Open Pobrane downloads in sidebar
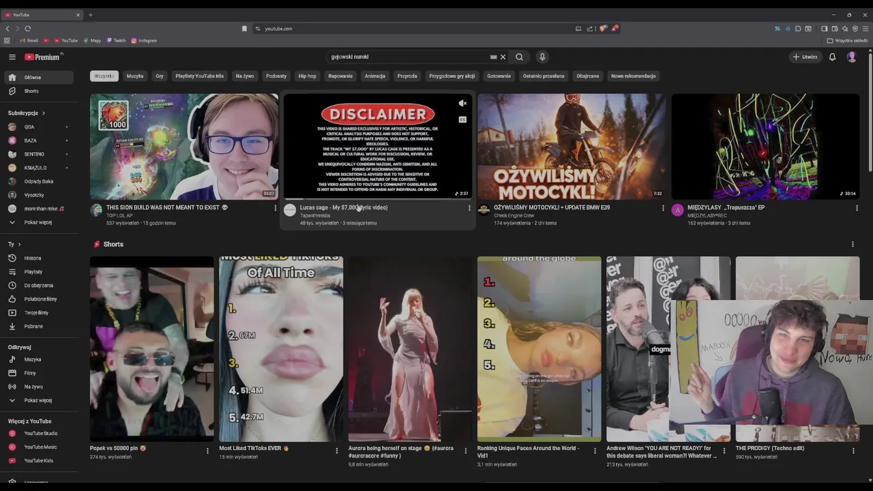The width and height of the screenshot is (873, 491). pos(40,326)
